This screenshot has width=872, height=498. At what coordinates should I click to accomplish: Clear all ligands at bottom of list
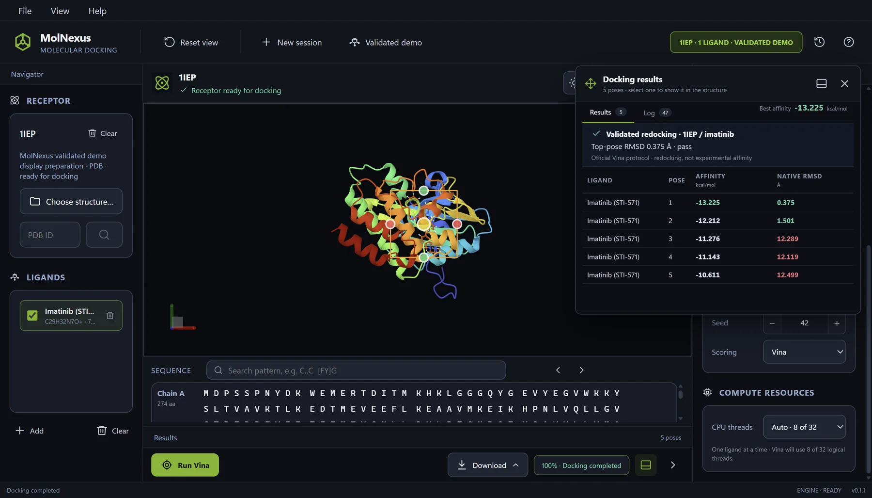[x=113, y=431]
